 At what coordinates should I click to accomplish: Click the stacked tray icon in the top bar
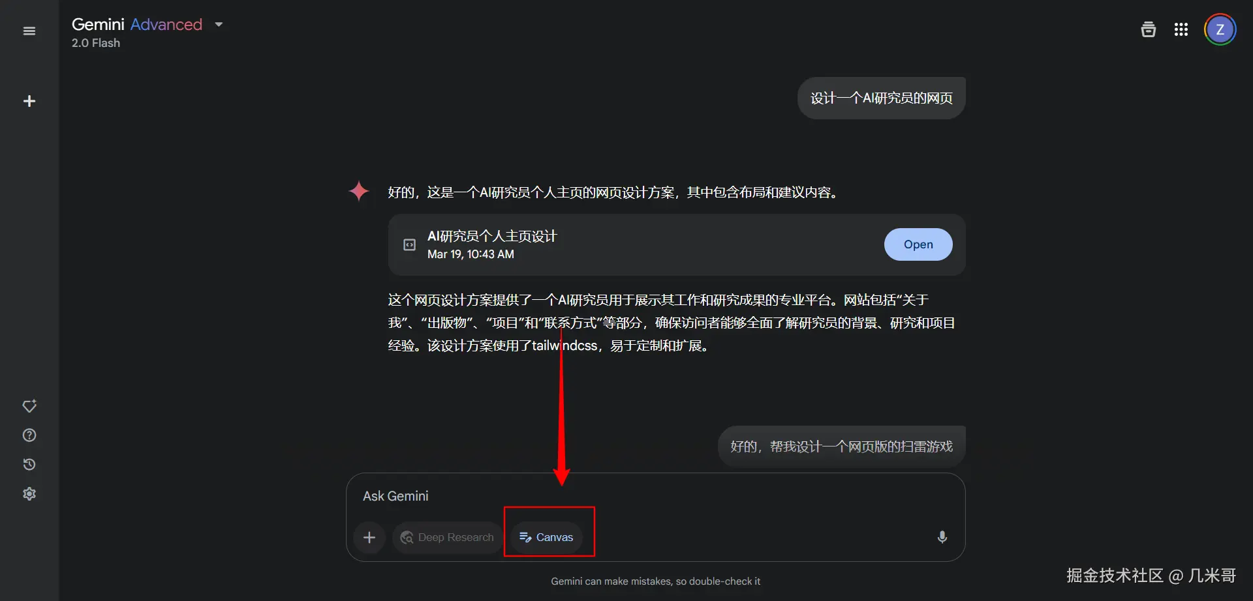pyautogui.click(x=1148, y=29)
